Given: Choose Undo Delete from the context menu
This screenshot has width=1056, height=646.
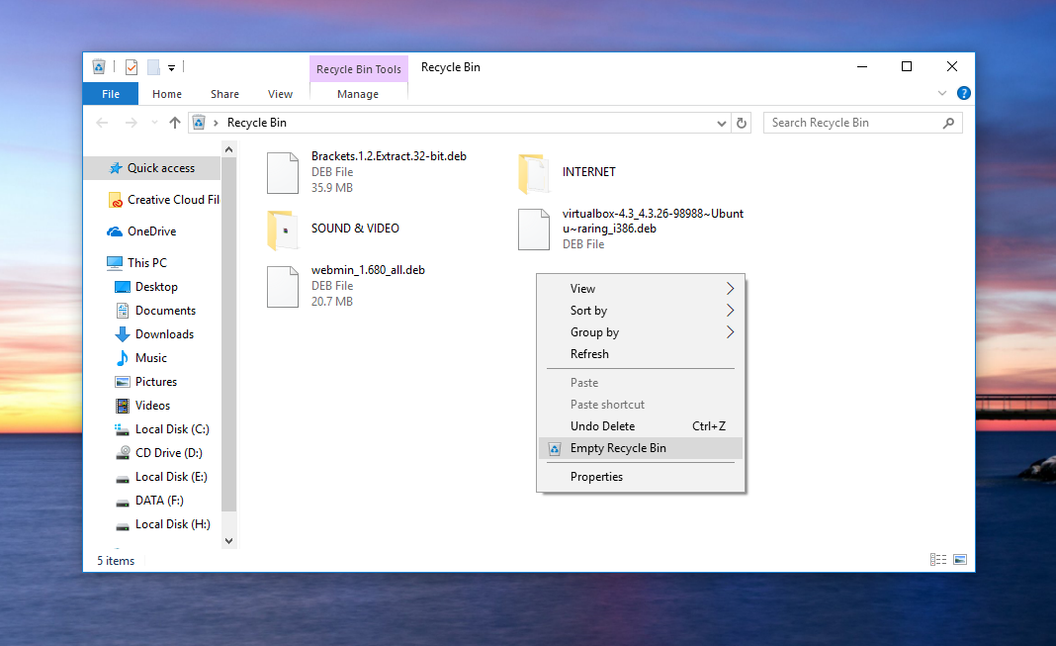Looking at the screenshot, I should 641,425.
